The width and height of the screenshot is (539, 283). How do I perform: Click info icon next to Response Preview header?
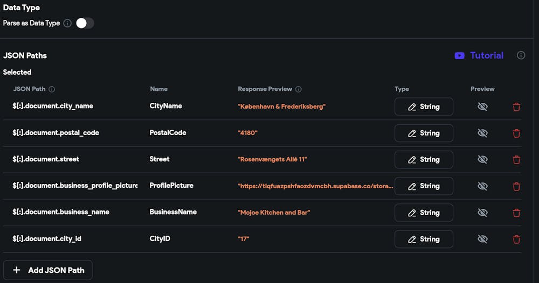[x=299, y=89]
